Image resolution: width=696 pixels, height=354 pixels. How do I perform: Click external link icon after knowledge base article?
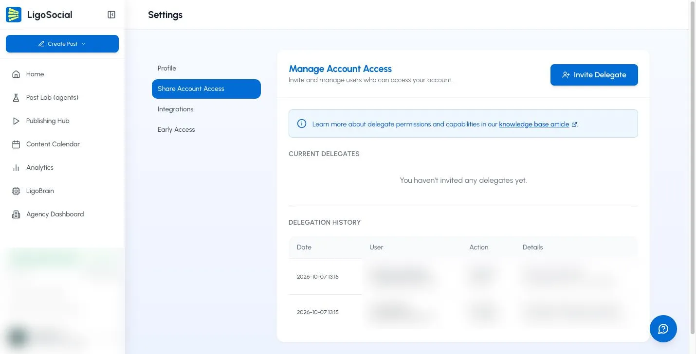coord(574,124)
